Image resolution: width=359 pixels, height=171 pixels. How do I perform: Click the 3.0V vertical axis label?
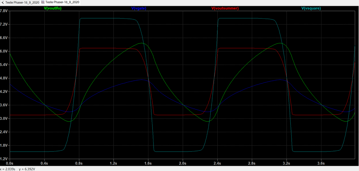tap(4, 118)
